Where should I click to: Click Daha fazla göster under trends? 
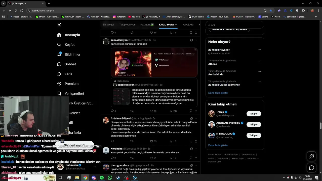point(218,93)
